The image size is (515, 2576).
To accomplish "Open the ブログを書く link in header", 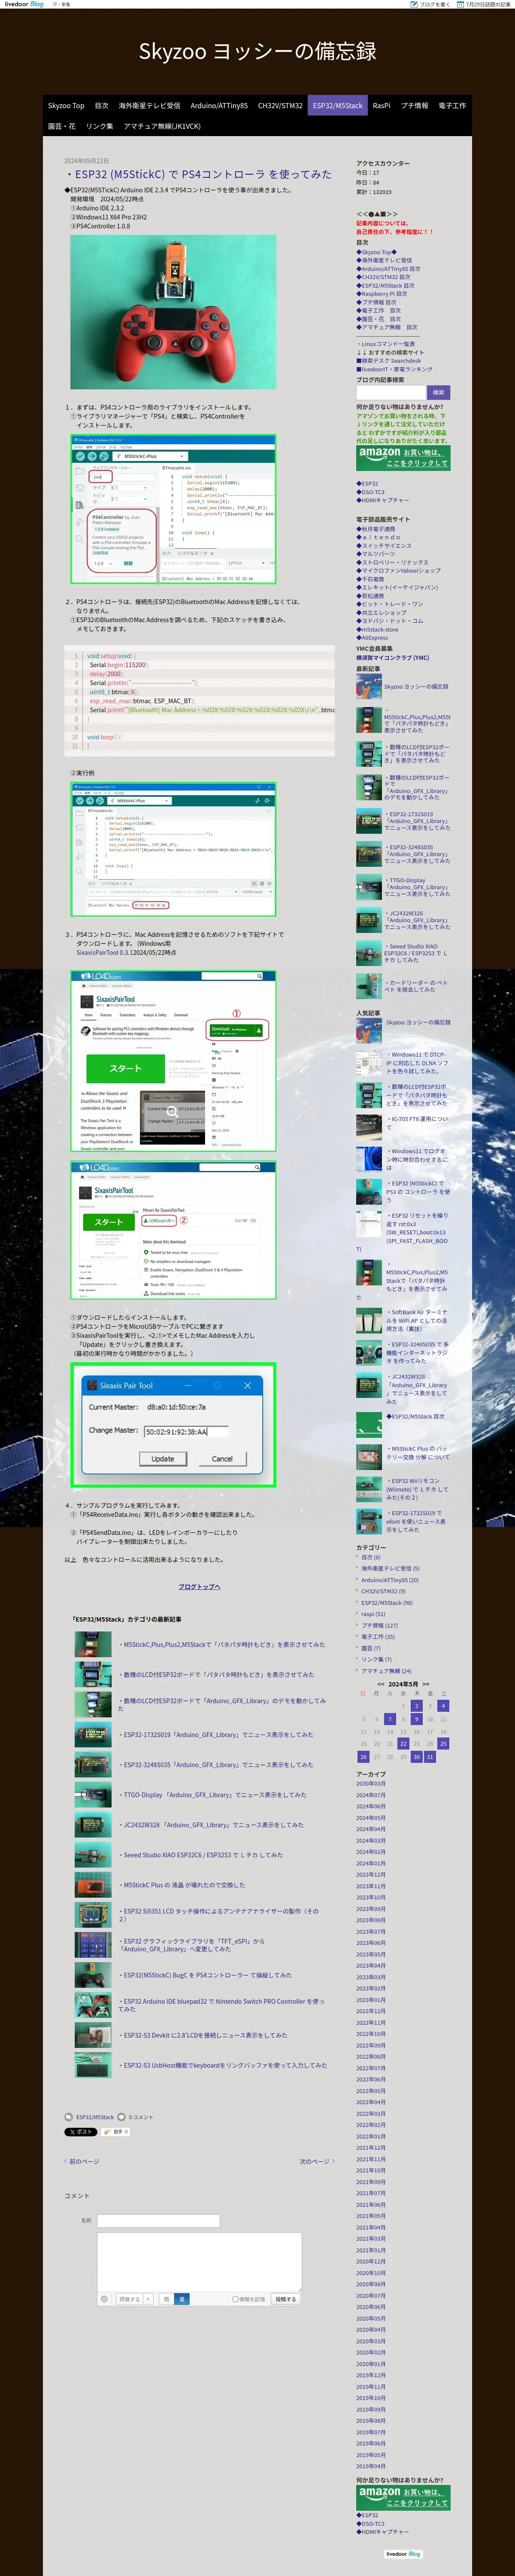I will (431, 4).
